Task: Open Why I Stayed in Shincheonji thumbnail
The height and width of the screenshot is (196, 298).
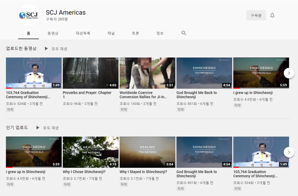Action: [147, 152]
